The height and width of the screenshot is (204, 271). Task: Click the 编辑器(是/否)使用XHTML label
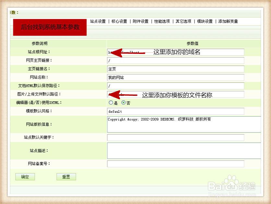pyautogui.click(x=39, y=103)
